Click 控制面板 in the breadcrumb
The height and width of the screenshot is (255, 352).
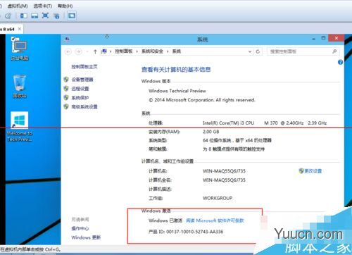pyautogui.click(x=123, y=51)
